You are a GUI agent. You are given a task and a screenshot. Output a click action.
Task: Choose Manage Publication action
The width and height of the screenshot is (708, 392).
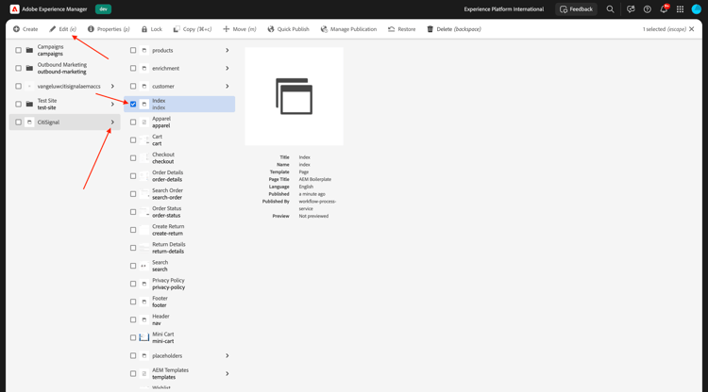coord(348,29)
